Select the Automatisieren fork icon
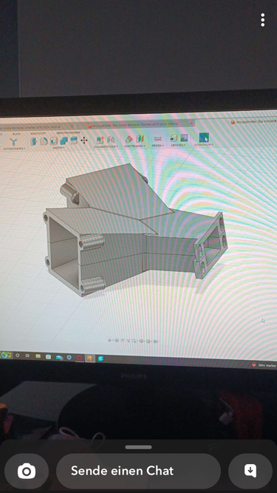 point(13,142)
